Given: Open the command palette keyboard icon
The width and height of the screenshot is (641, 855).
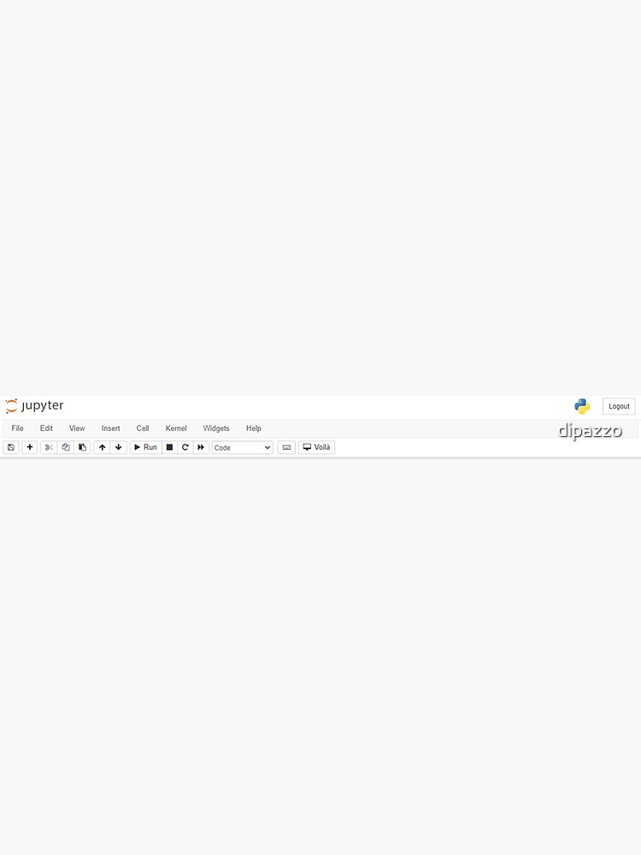Looking at the screenshot, I should pos(286,447).
